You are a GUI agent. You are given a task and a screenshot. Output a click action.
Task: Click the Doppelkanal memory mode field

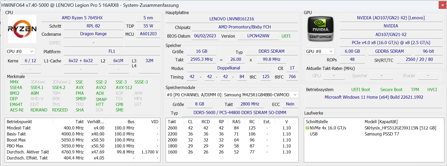coord(229,68)
